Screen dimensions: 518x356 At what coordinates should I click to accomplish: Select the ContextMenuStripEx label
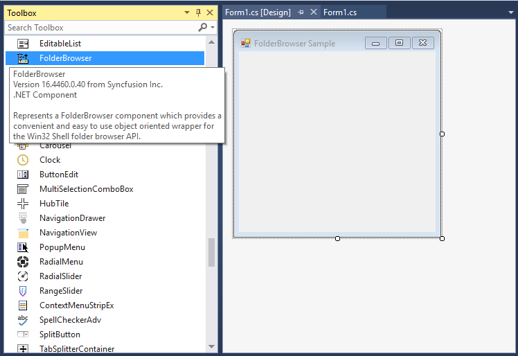tap(77, 305)
